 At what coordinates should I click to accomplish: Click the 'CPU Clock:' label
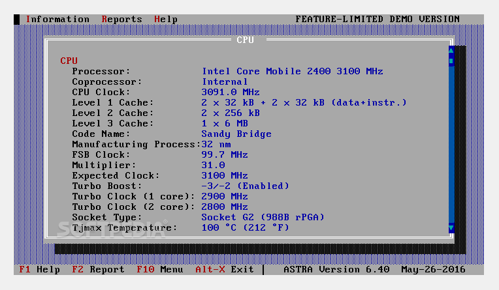click(x=101, y=92)
